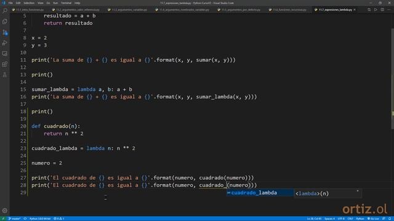
Task: Change Spaces: 4 indentation setting
Action: pyautogui.click(x=329, y=219)
